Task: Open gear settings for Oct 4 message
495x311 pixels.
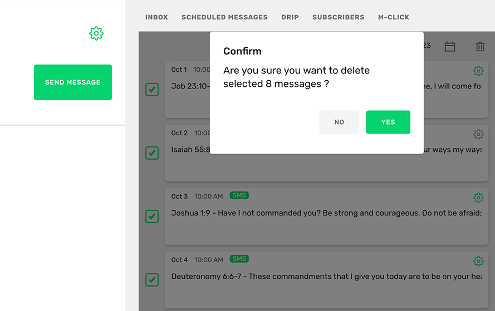Action: click(478, 261)
